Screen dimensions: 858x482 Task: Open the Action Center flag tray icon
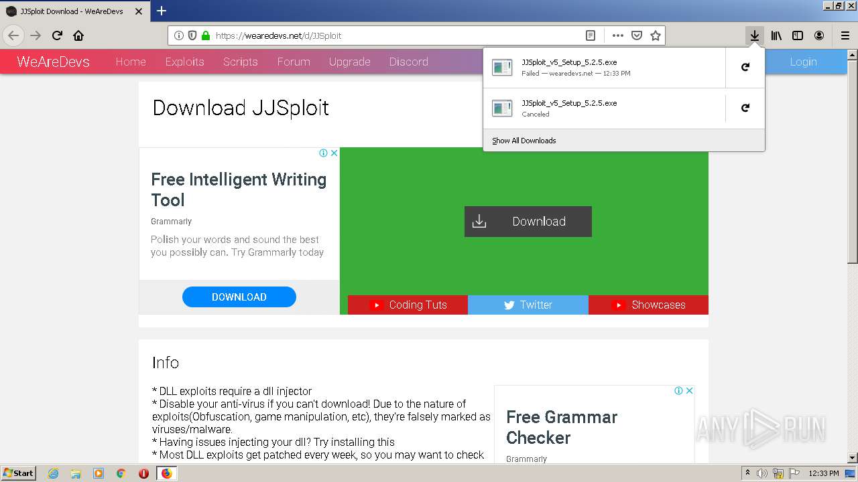click(795, 473)
